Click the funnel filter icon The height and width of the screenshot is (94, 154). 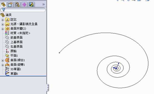(4, 10)
